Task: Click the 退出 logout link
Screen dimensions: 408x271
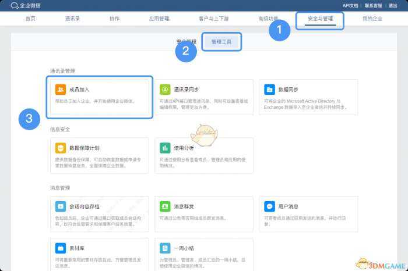Action: click(393, 6)
